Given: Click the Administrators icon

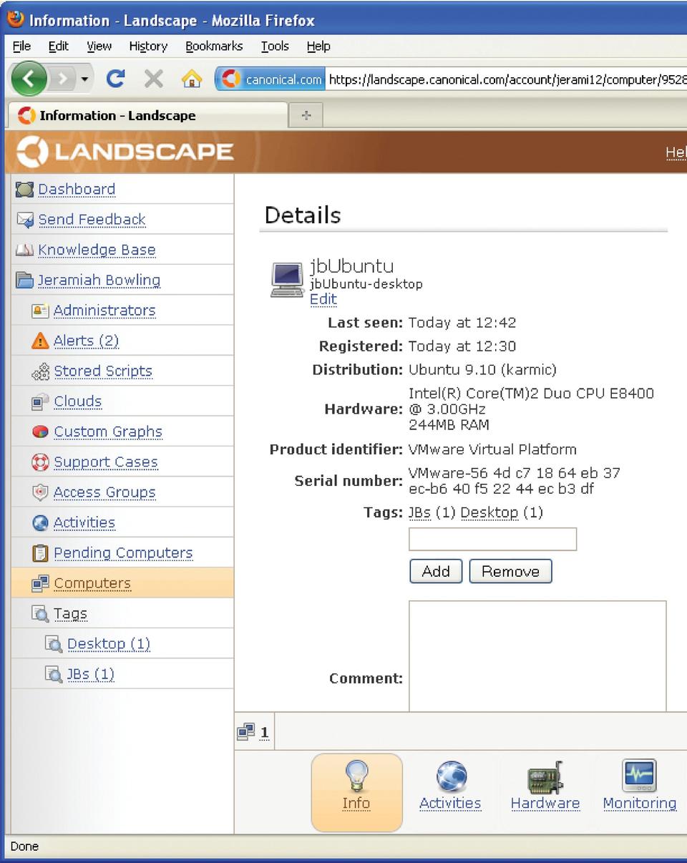Looking at the screenshot, I should (x=40, y=311).
